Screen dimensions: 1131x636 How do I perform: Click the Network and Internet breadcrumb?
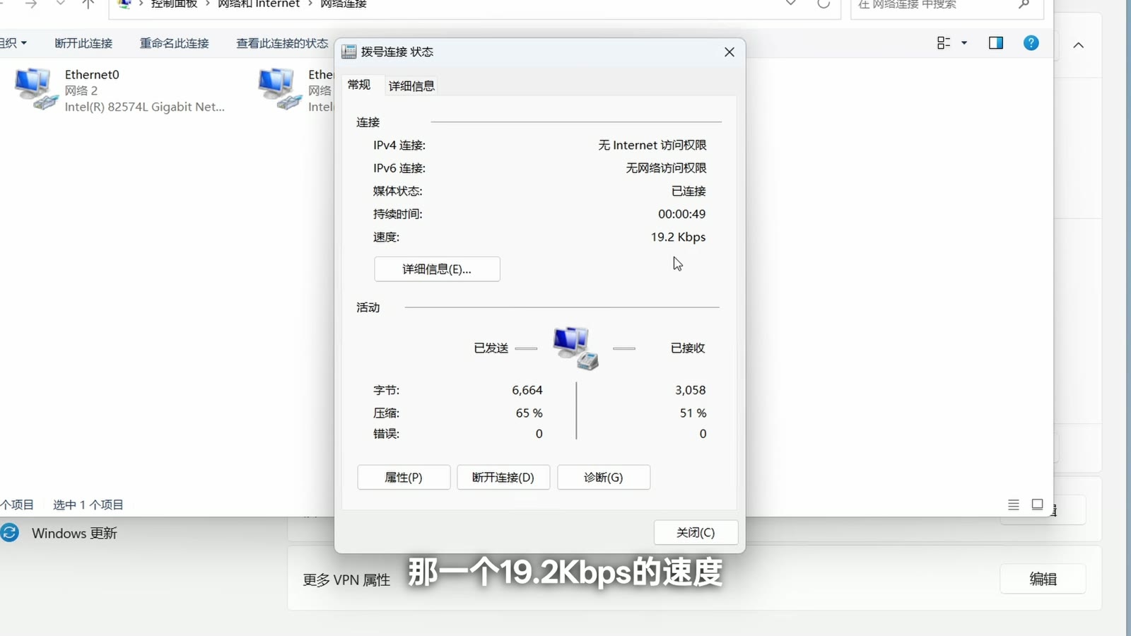259,4
